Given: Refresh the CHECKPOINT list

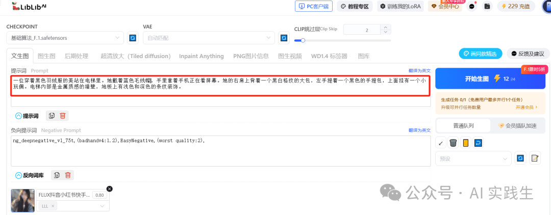Looking at the screenshot, I should (x=133, y=38).
